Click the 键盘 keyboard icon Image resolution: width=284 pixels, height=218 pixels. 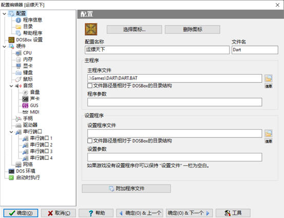pyautogui.click(x=18, y=73)
